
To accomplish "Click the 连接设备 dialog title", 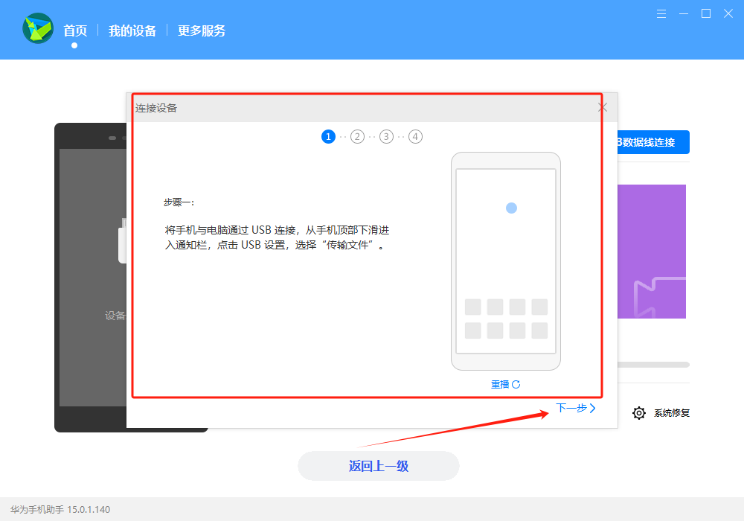I will 156,108.
